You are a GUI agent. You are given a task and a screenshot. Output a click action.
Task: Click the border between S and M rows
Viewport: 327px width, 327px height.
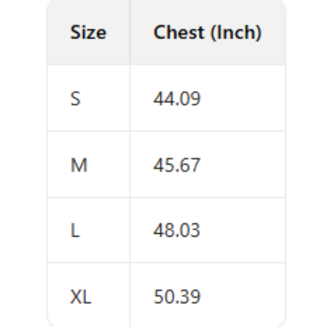[x=166, y=131]
